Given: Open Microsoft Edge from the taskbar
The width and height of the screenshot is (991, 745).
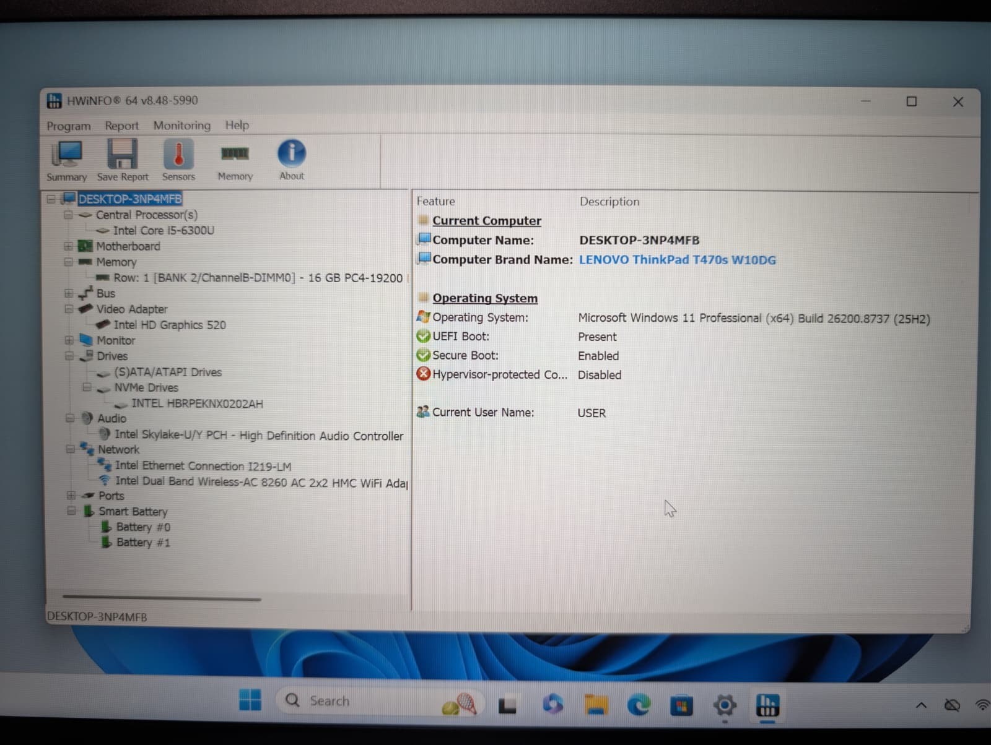Looking at the screenshot, I should (x=639, y=705).
